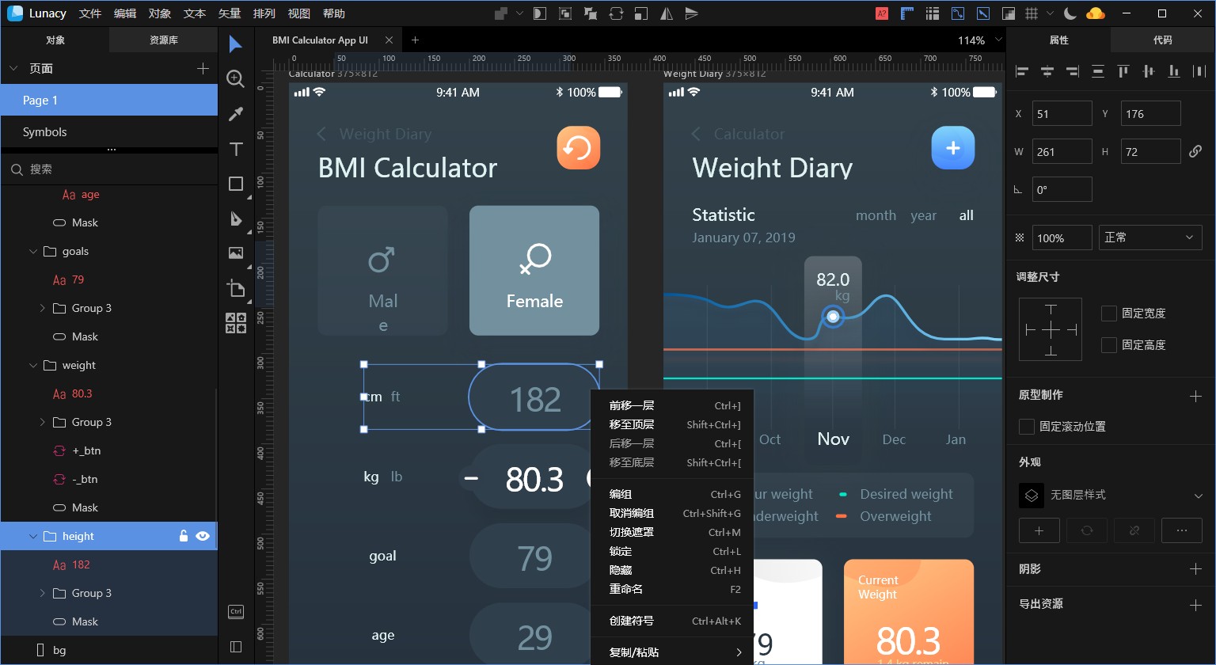
Task: Check the 固定滚动位置 option
Action: (x=1027, y=427)
